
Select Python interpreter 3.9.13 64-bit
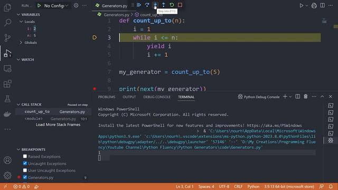289,186
